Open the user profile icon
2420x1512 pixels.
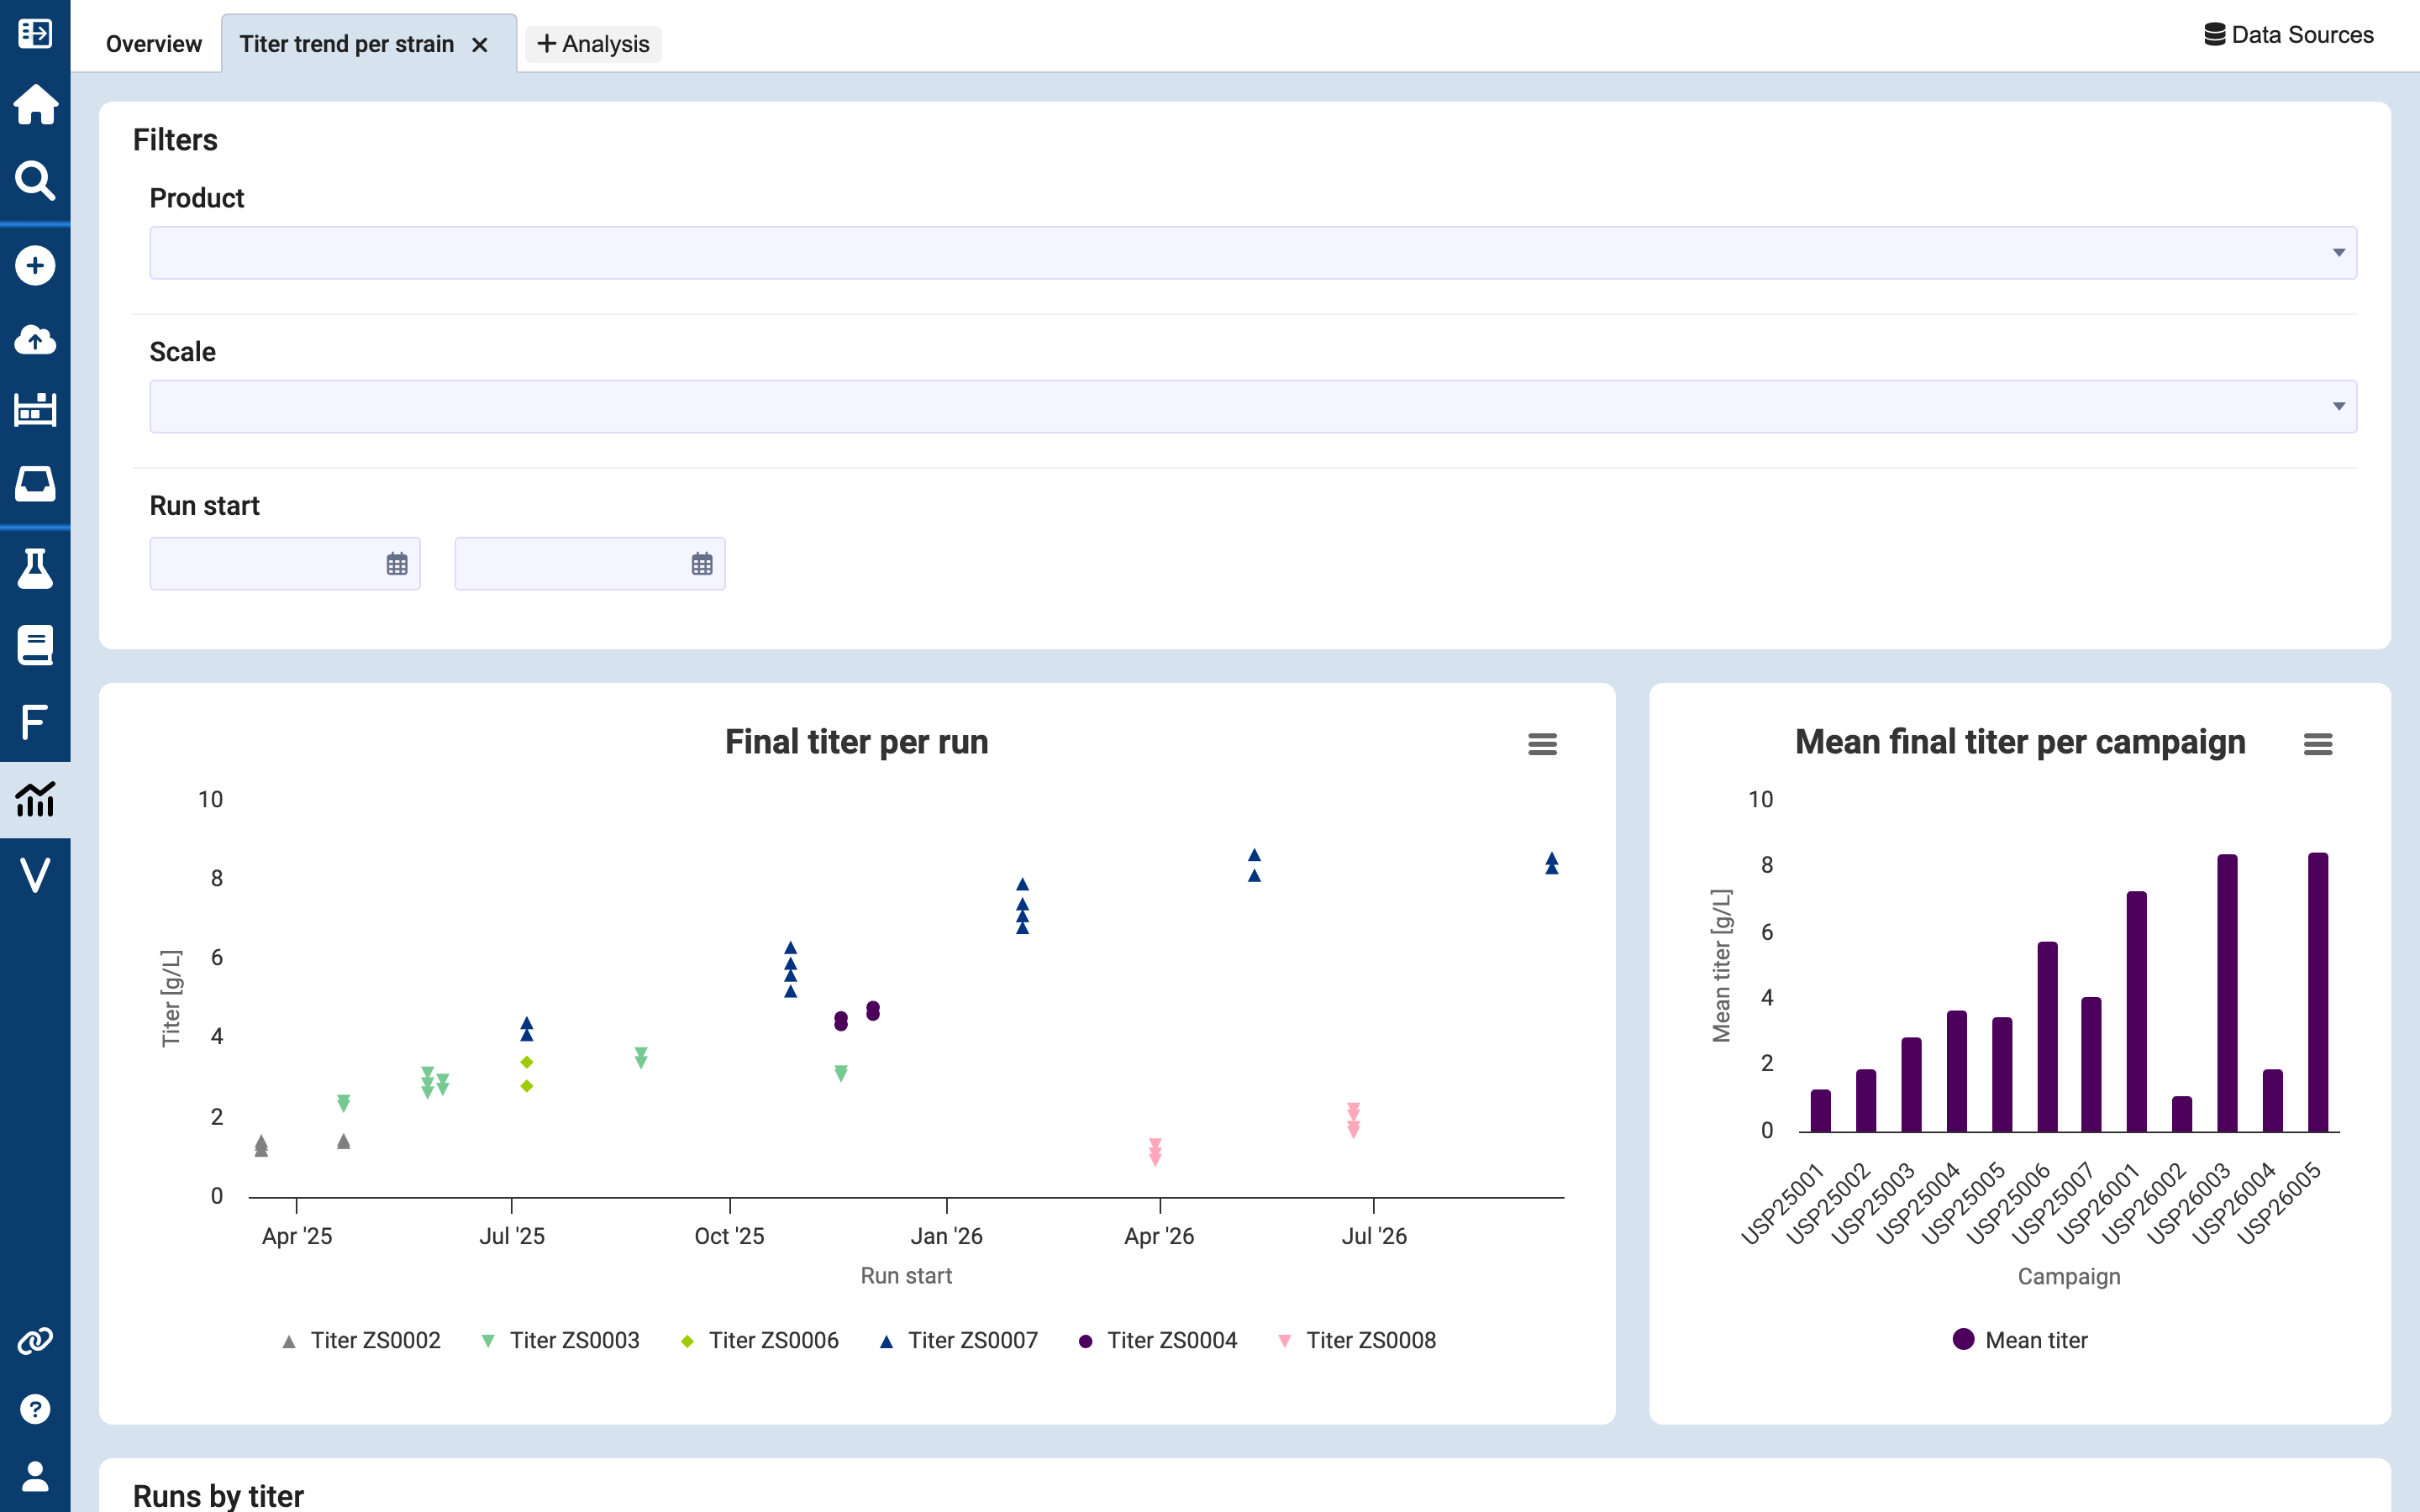pos(35,1476)
